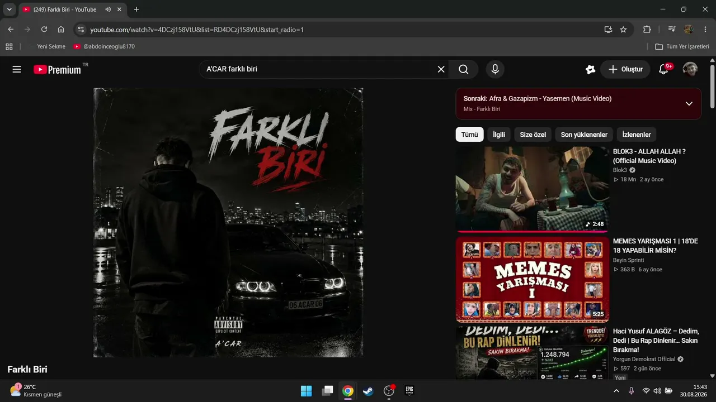Focus the YouTube search field

(x=319, y=69)
